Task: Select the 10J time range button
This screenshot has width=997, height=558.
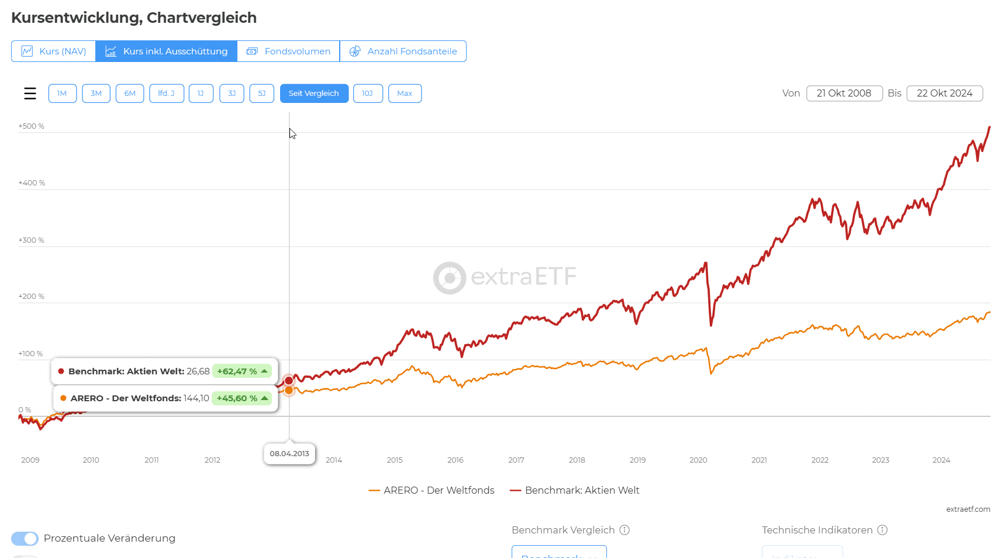Action: 368,94
